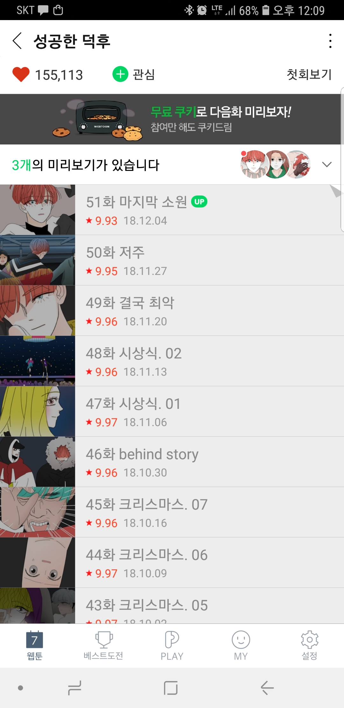Tap the green UP badge icon
Viewport: 344px width, 708px height.
click(x=199, y=202)
